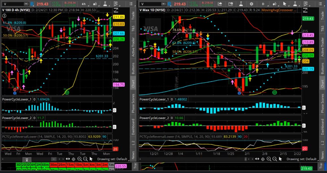Open the Phase Scores tab on left chart
This screenshot has height=173, width=327.
tap(133, 104)
